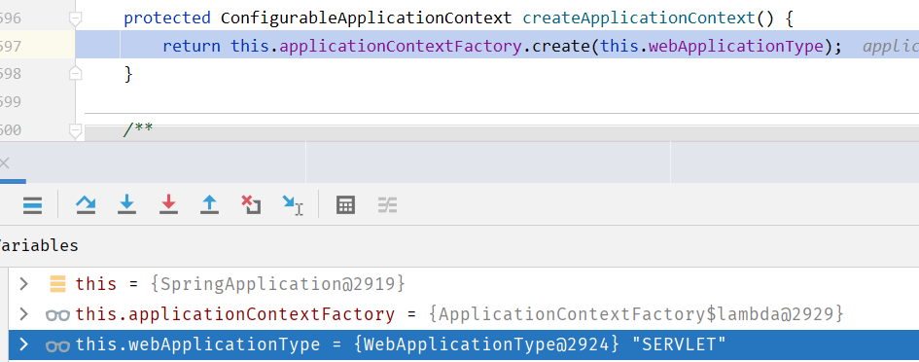
Task: Click the {ApplicationContextFactory$lambda@2929} value
Action: point(636,314)
